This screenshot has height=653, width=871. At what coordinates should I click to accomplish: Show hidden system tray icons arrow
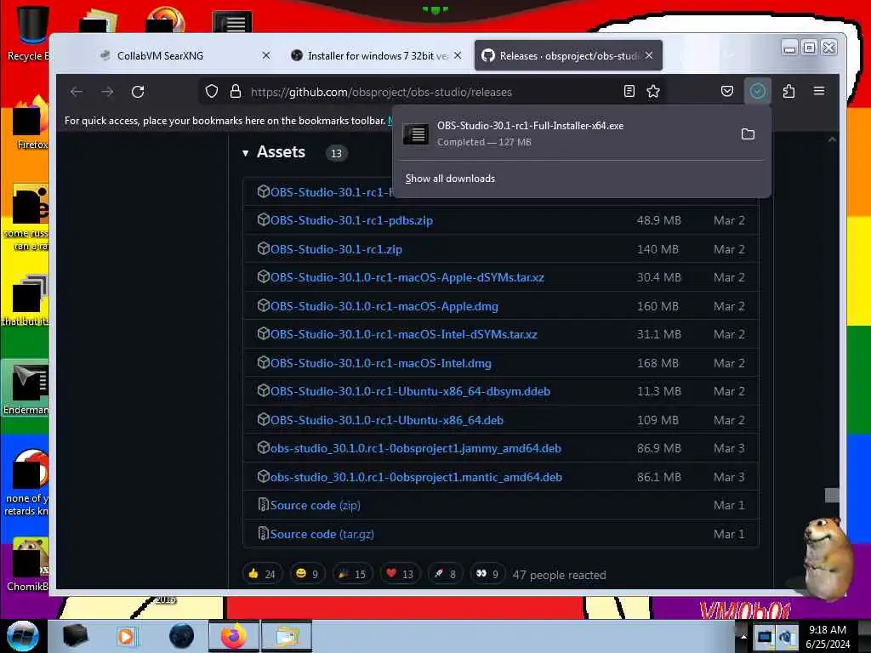click(x=743, y=636)
